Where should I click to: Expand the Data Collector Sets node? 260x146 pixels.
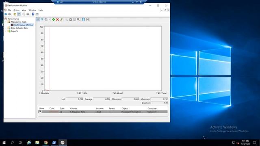click(6, 28)
